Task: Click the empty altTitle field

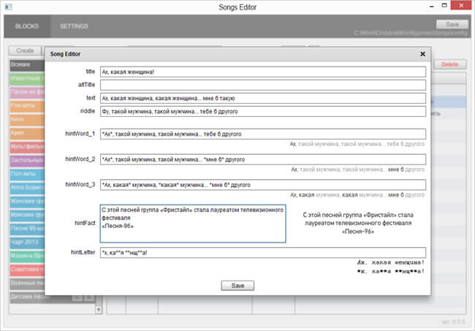Action: (262, 85)
